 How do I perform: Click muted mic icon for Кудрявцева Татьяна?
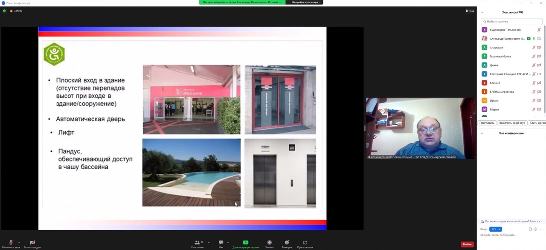click(539, 30)
